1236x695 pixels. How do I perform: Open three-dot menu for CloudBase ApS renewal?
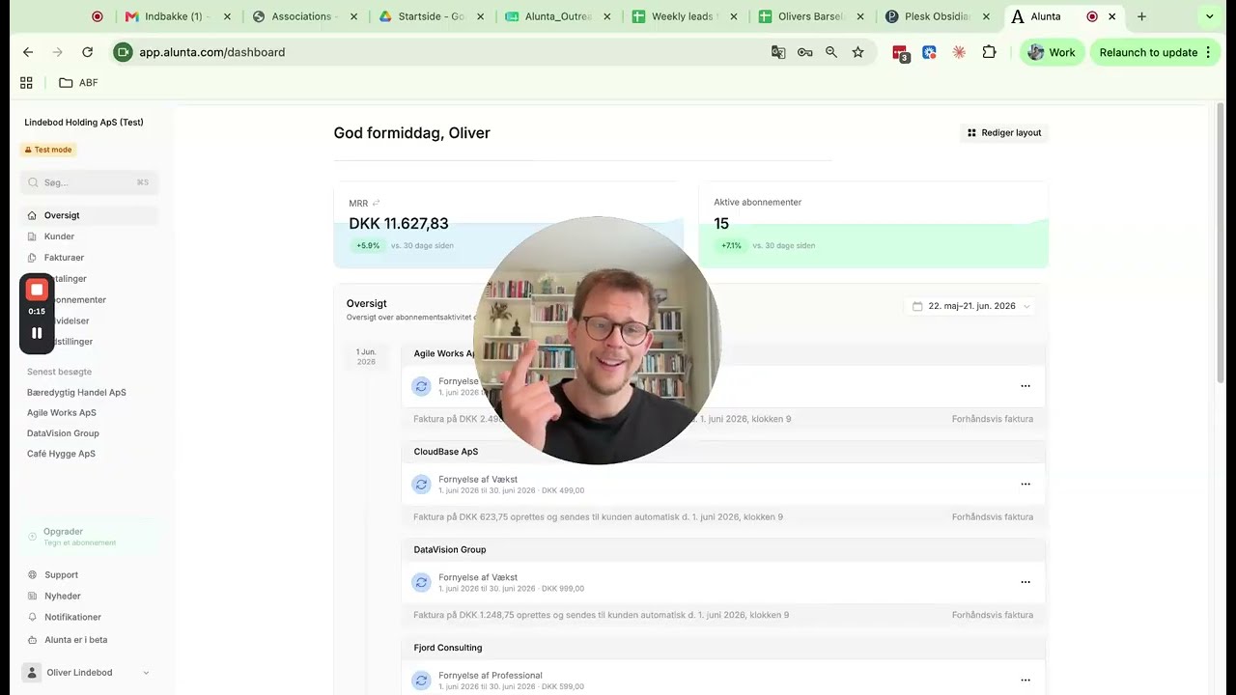1025,484
